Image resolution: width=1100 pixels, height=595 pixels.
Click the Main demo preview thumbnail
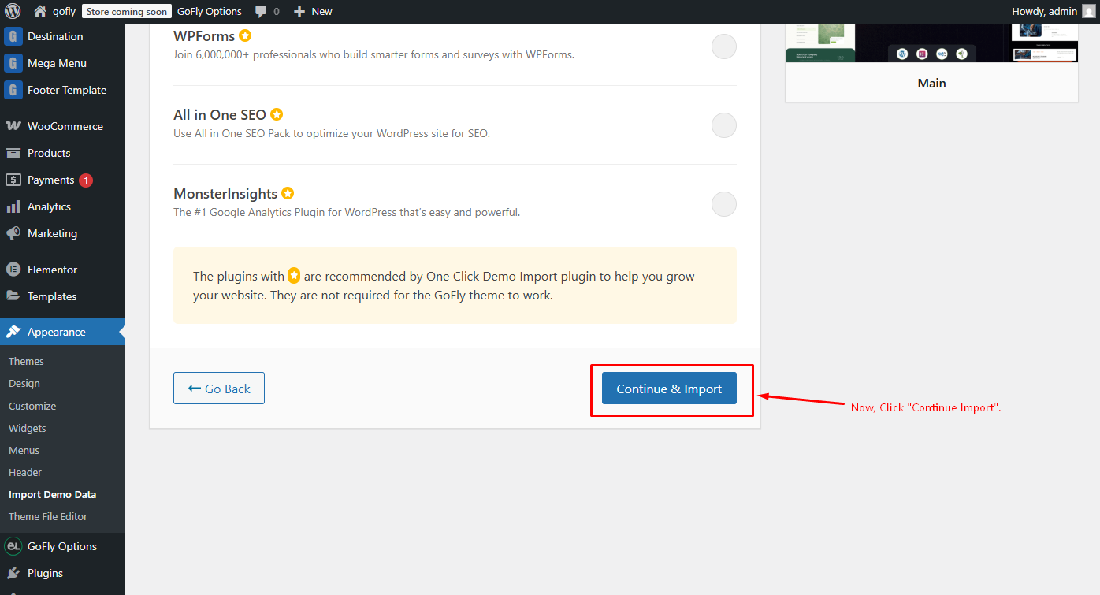coord(931,43)
